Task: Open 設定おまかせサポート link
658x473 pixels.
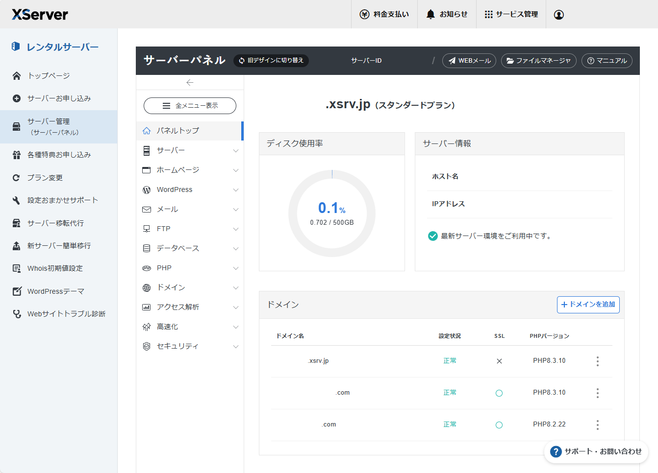Action: (63, 200)
